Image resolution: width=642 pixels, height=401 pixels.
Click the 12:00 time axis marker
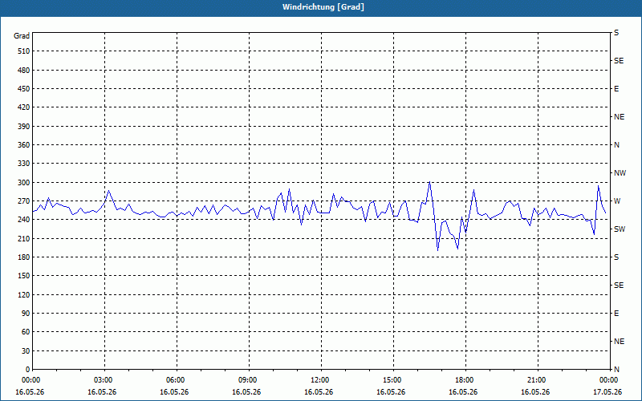pos(321,380)
